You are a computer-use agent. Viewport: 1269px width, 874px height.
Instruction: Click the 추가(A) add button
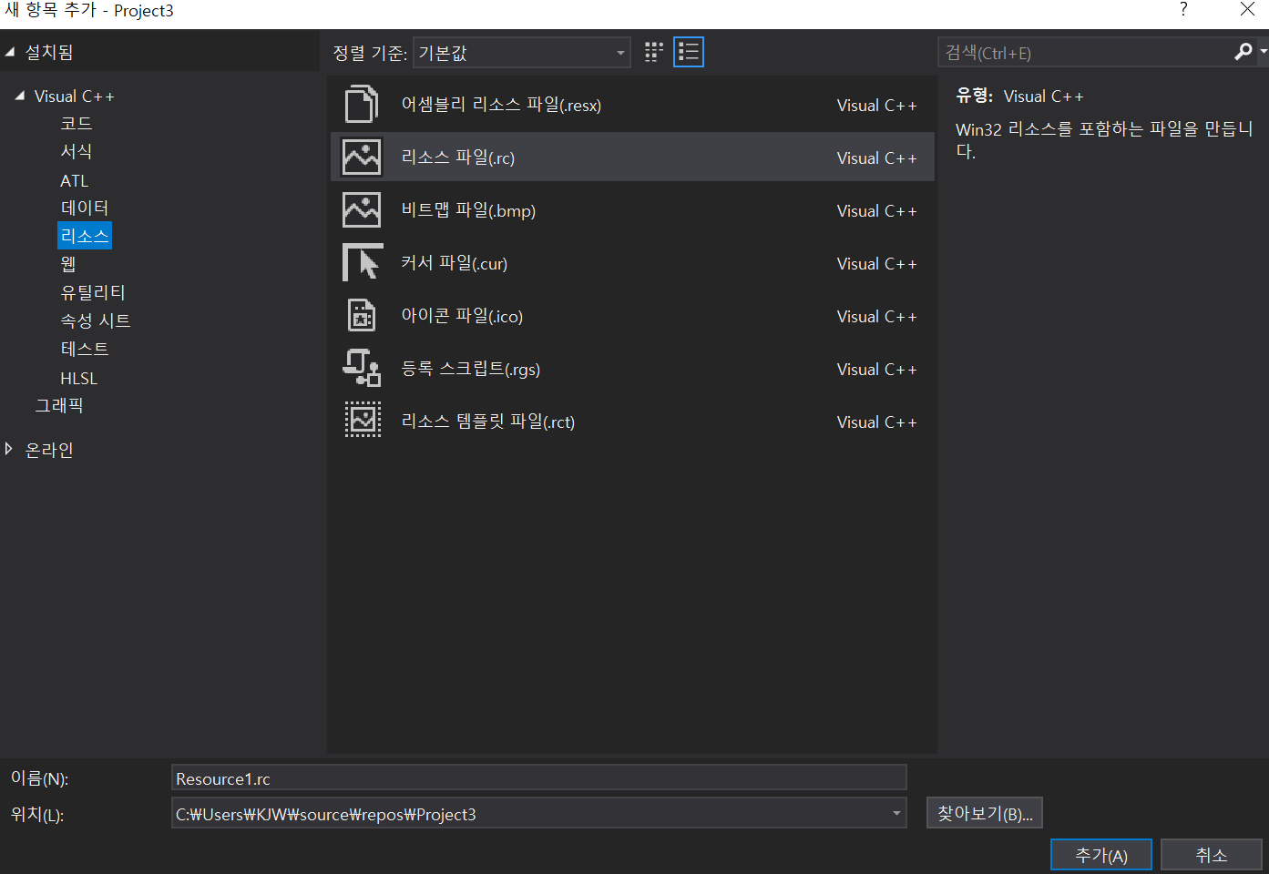coord(1101,855)
